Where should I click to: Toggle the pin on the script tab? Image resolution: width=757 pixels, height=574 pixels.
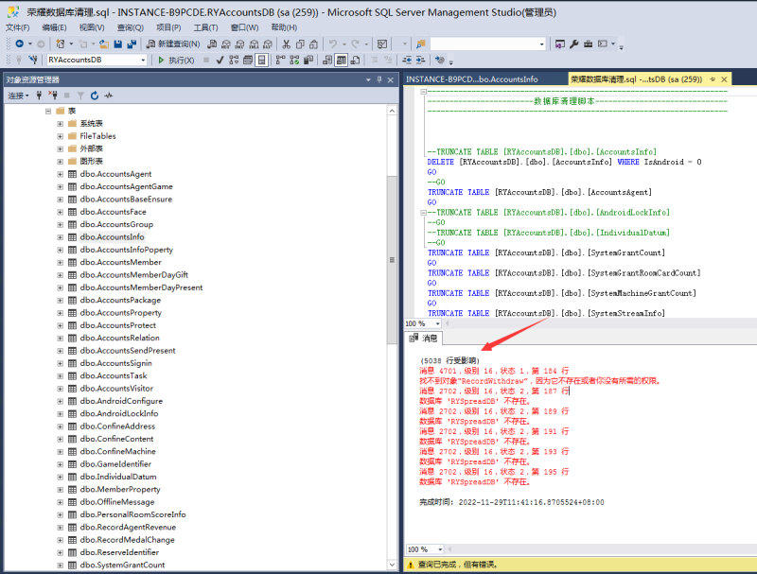[713, 79]
